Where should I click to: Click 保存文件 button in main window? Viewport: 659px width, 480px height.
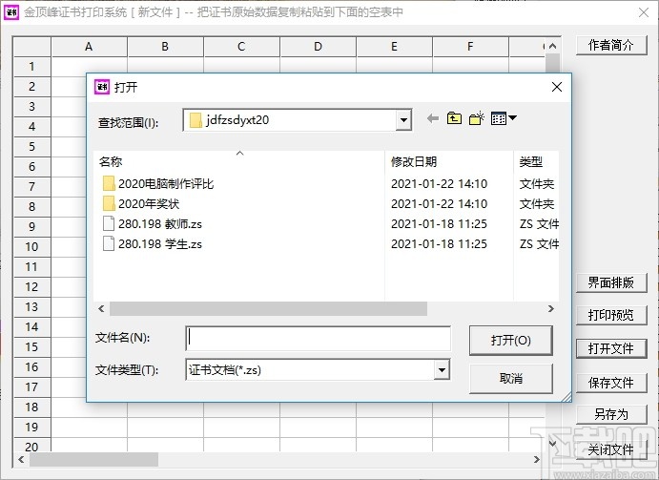(611, 384)
